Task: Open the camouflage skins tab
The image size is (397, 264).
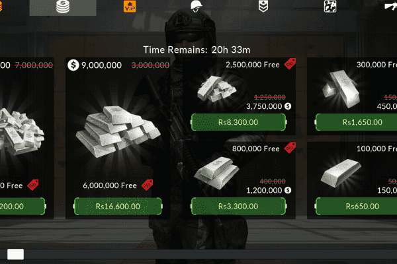Action: click(330, 7)
